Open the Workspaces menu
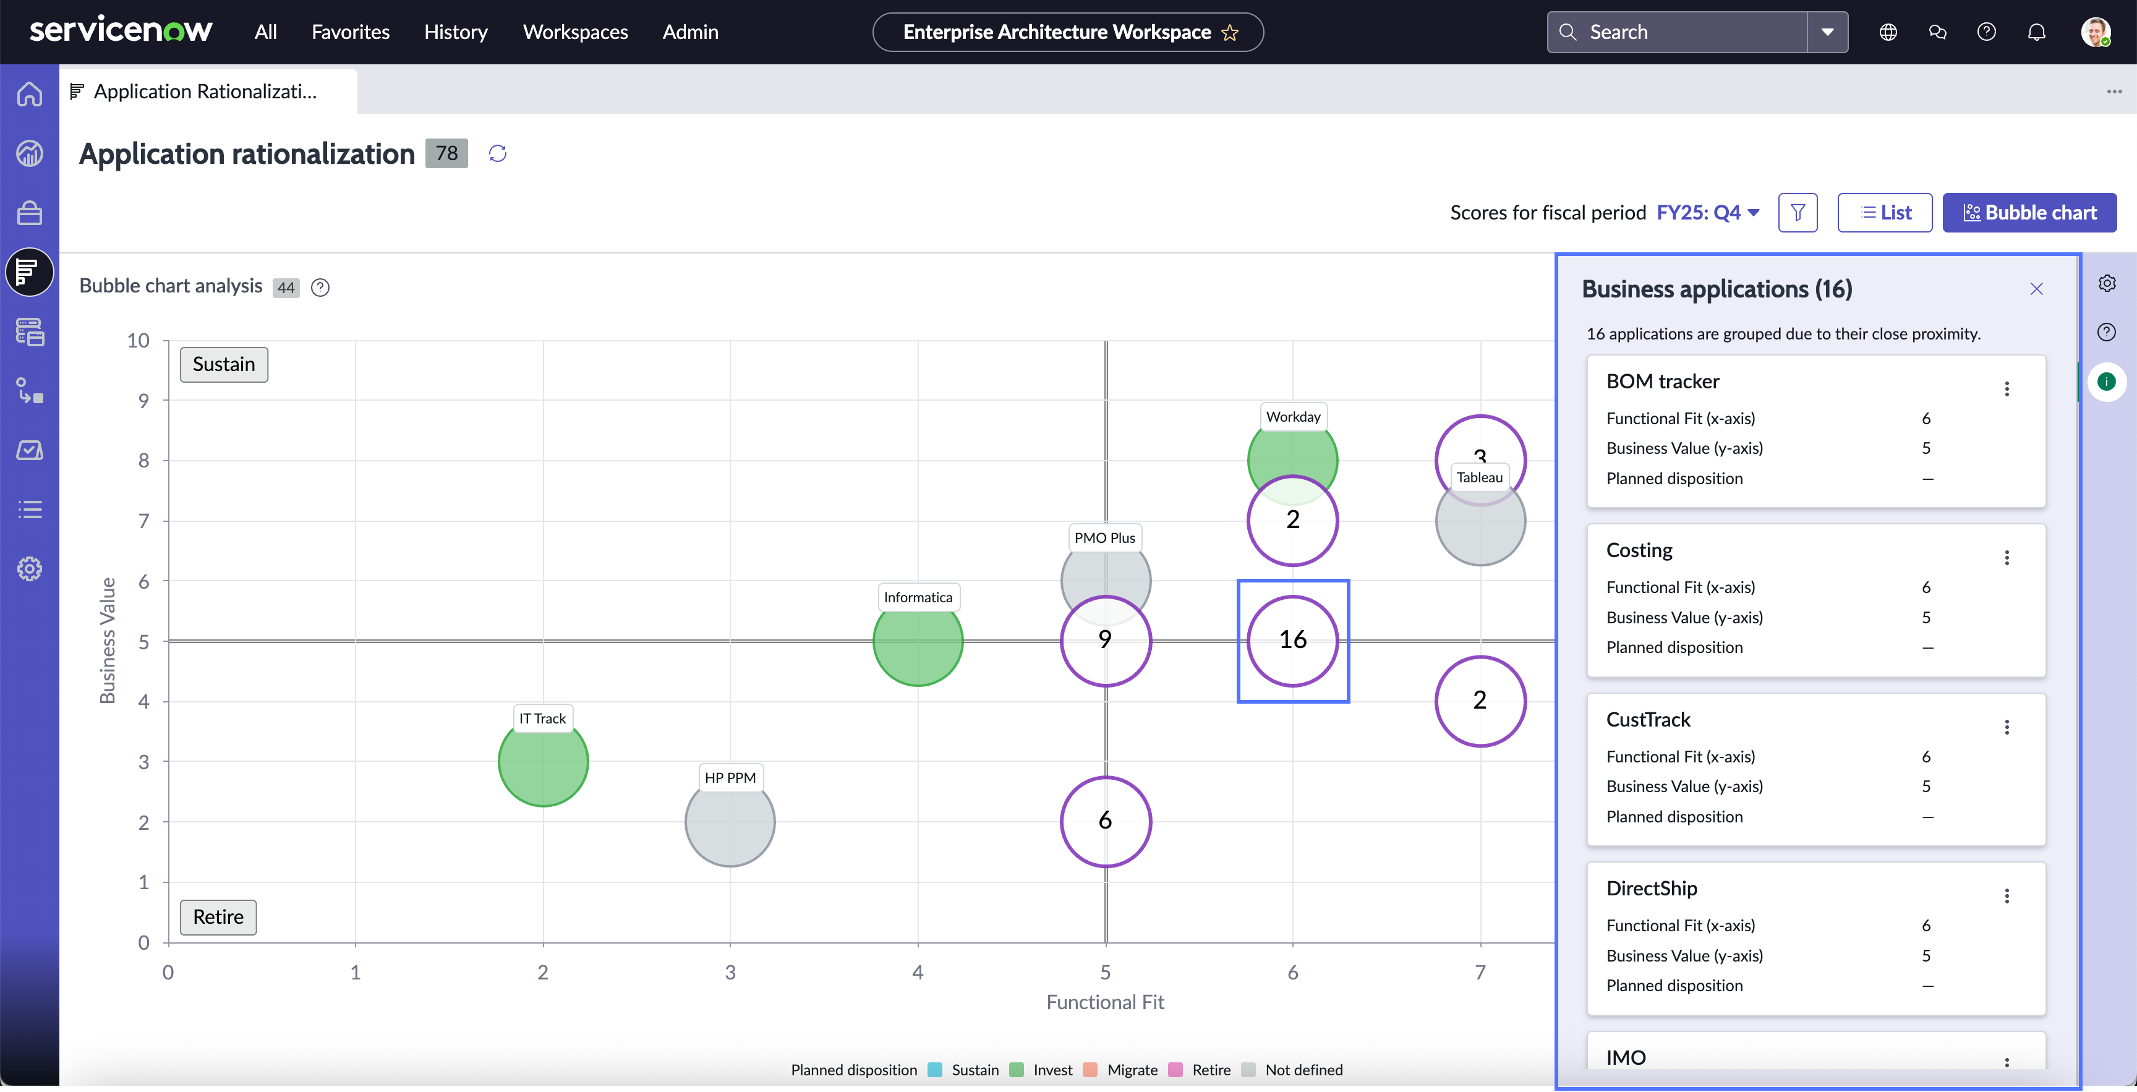 (x=575, y=32)
